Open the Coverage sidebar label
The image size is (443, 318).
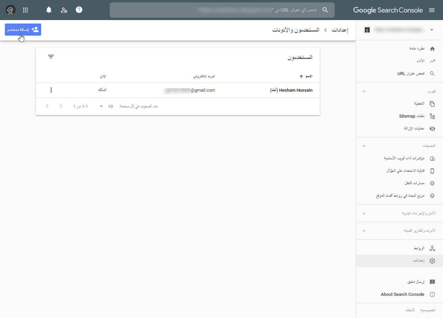(x=419, y=104)
